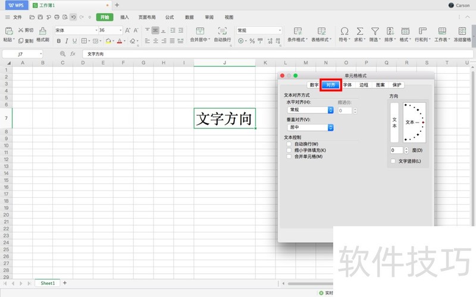The image size is (476, 297).
Task: Open the 水平对齐 dropdown showing 常规
Action: 309,110
